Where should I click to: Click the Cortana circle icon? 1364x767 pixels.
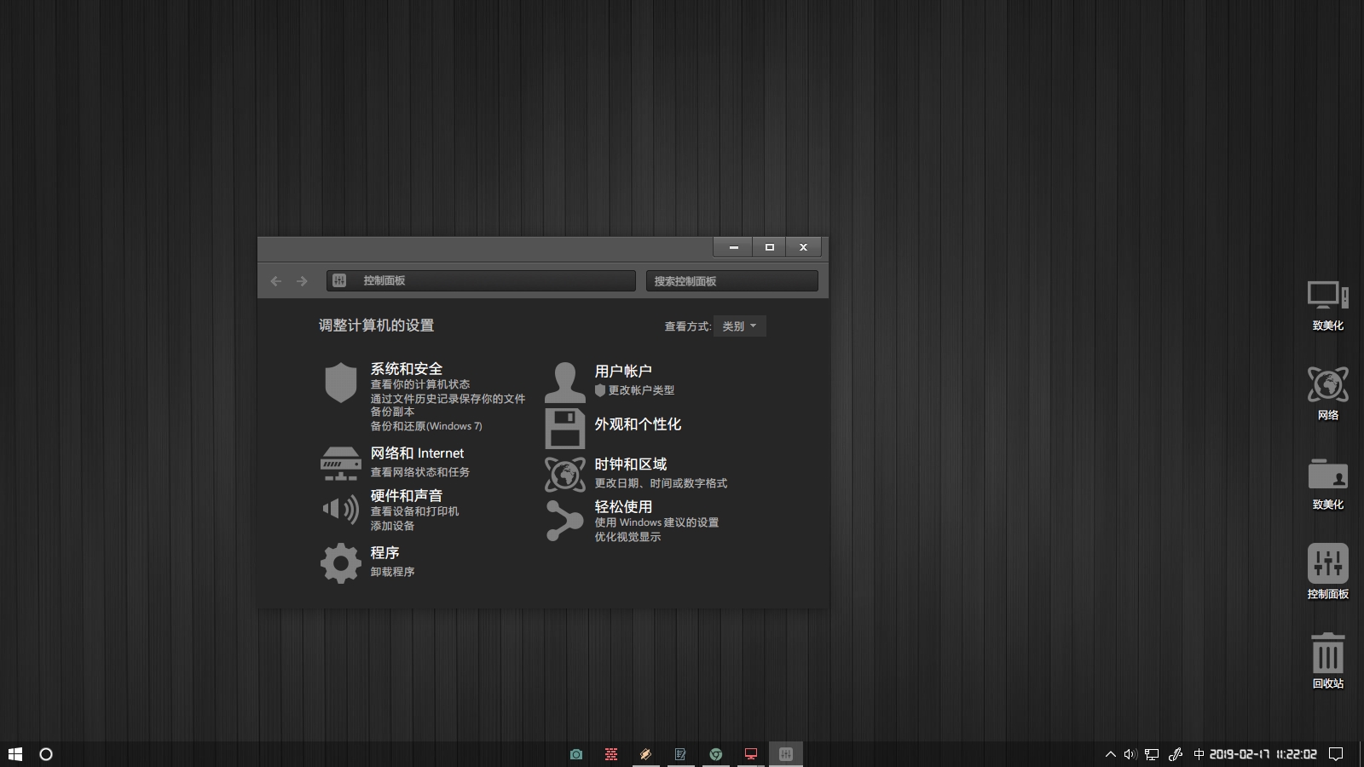[x=46, y=754]
